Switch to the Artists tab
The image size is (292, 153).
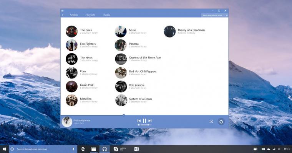(x=74, y=15)
